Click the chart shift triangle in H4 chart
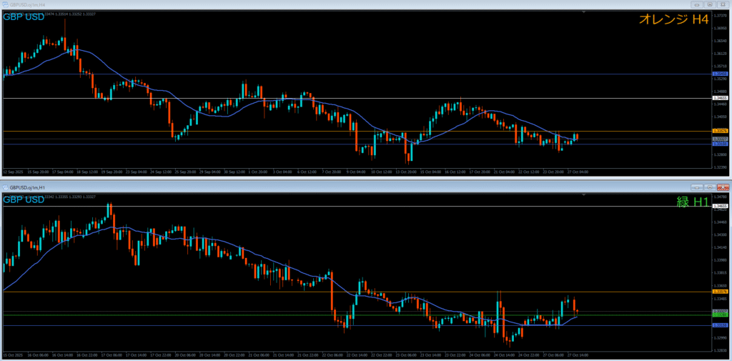The height and width of the screenshot is (361, 732). 584,12
